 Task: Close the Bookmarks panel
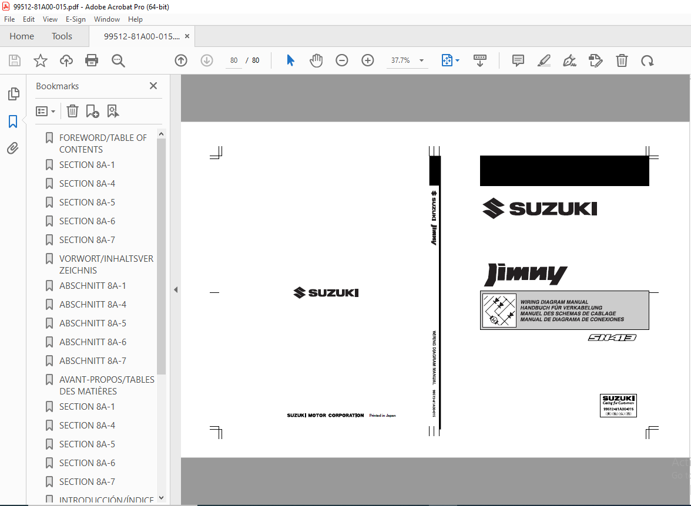(x=153, y=86)
